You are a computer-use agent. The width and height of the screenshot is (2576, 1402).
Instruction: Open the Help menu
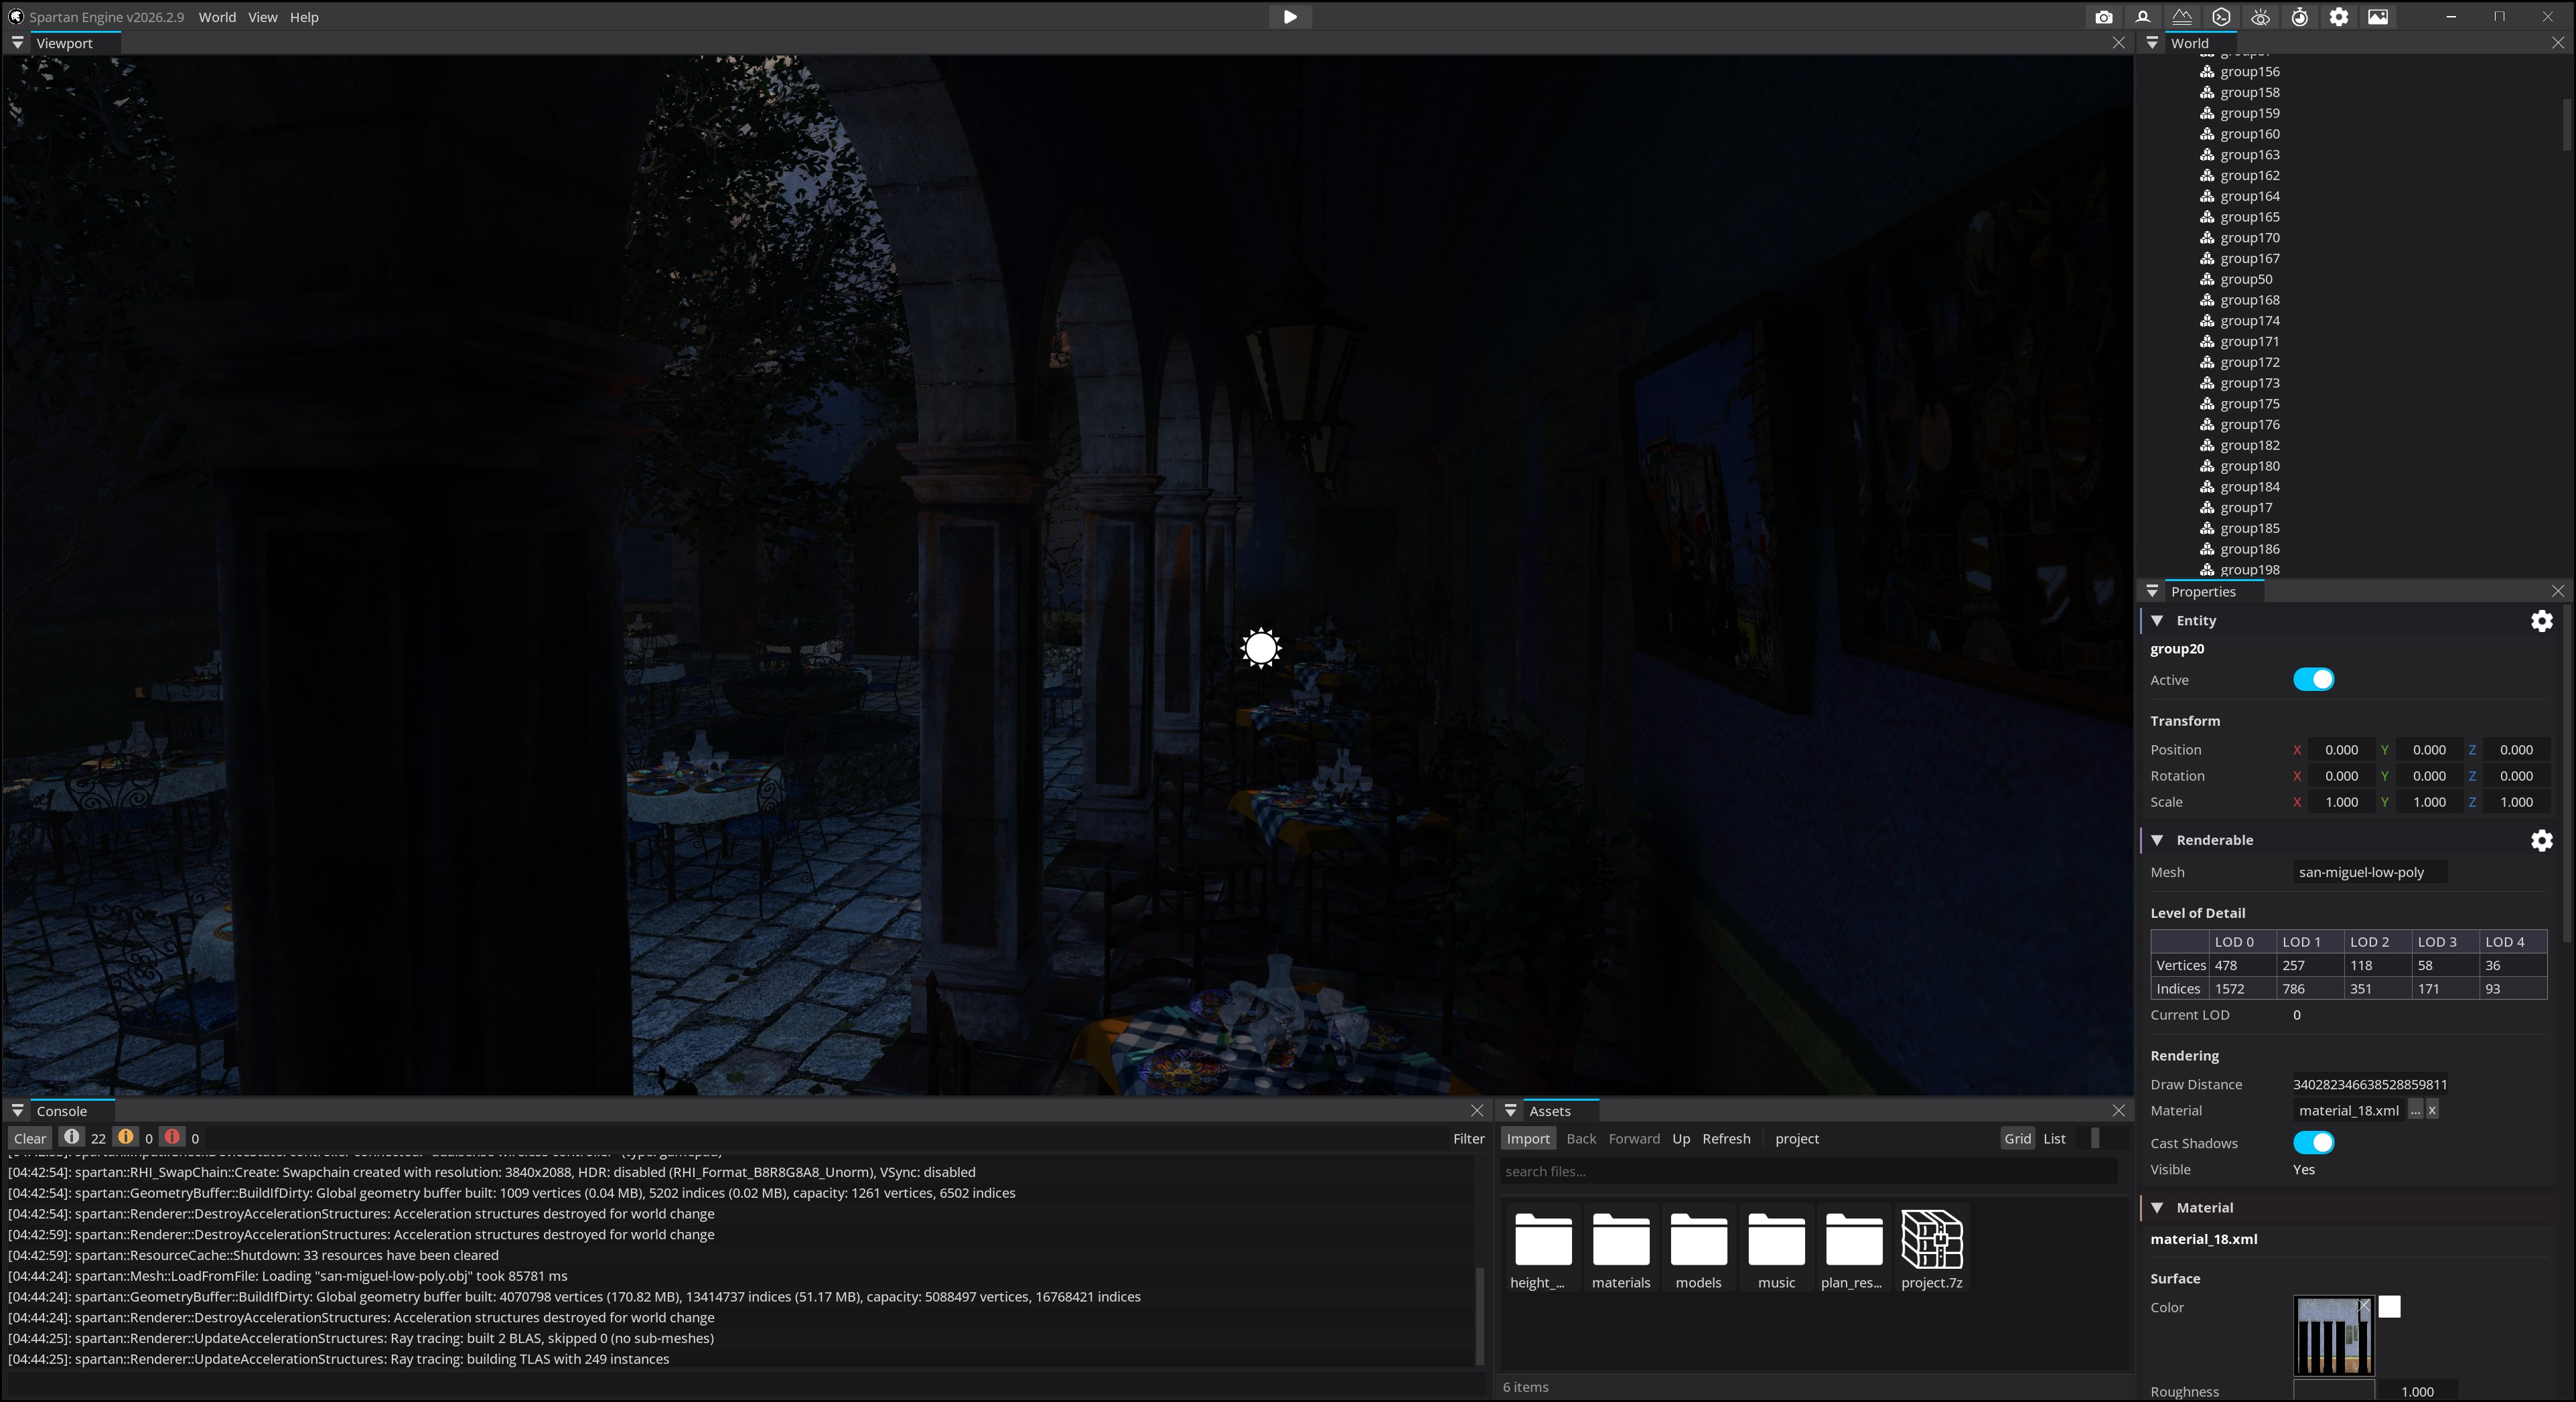point(304,17)
